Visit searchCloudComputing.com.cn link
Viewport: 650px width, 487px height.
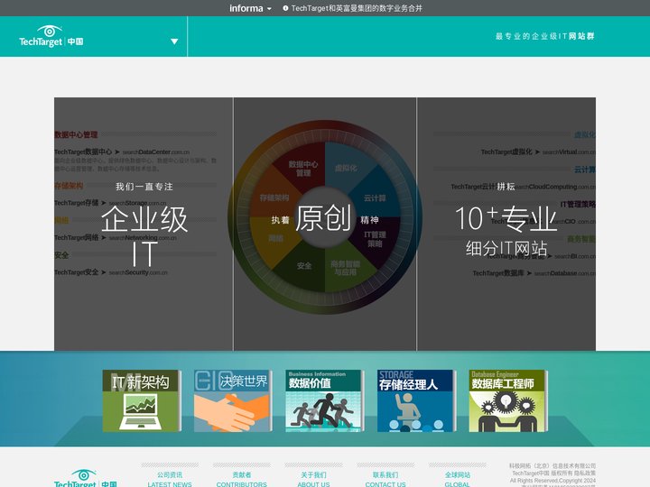tap(554, 187)
